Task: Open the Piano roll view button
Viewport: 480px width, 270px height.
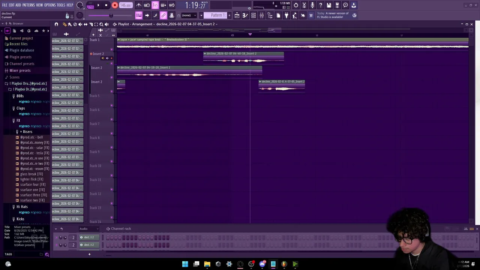Action: [x=245, y=15]
